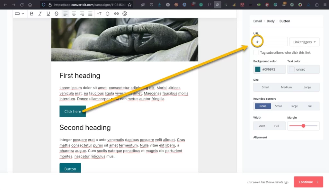Open the Link triggers dropdown
Screen dimensions: 329x190
[304, 42]
